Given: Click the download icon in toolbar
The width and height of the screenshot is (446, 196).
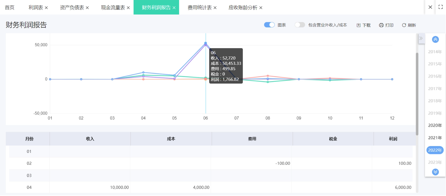Looking at the screenshot, I should pyautogui.click(x=359, y=25).
